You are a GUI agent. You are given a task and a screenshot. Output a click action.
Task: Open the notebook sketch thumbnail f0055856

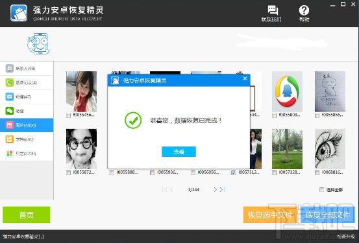[x=330, y=91]
